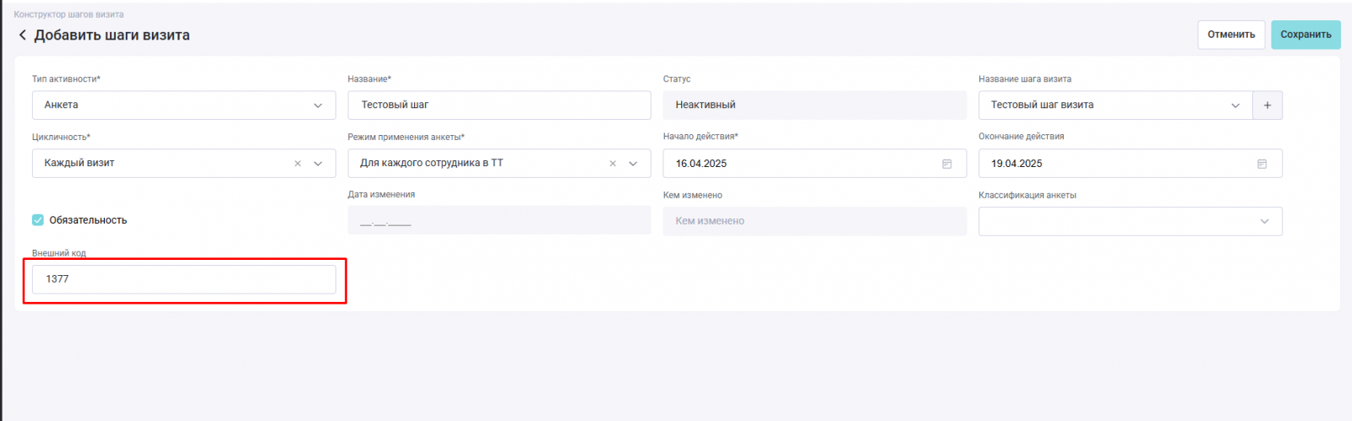Click the Обязательность label text
Viewport: 1352px width, 421px height.
coord(88,220)
